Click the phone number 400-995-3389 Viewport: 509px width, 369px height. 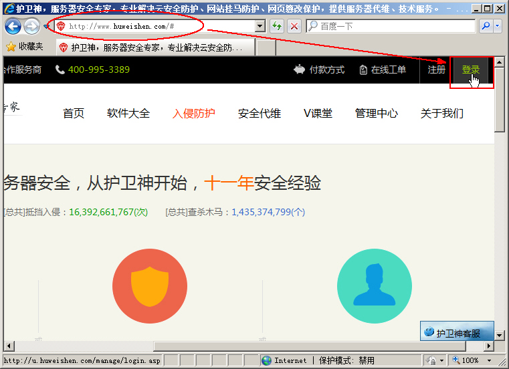click(99, 70)
